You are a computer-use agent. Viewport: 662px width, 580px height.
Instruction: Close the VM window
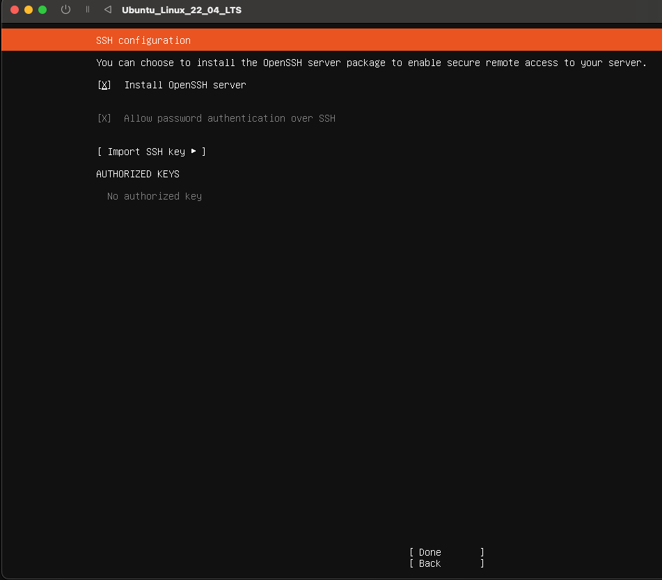point(15,10)
